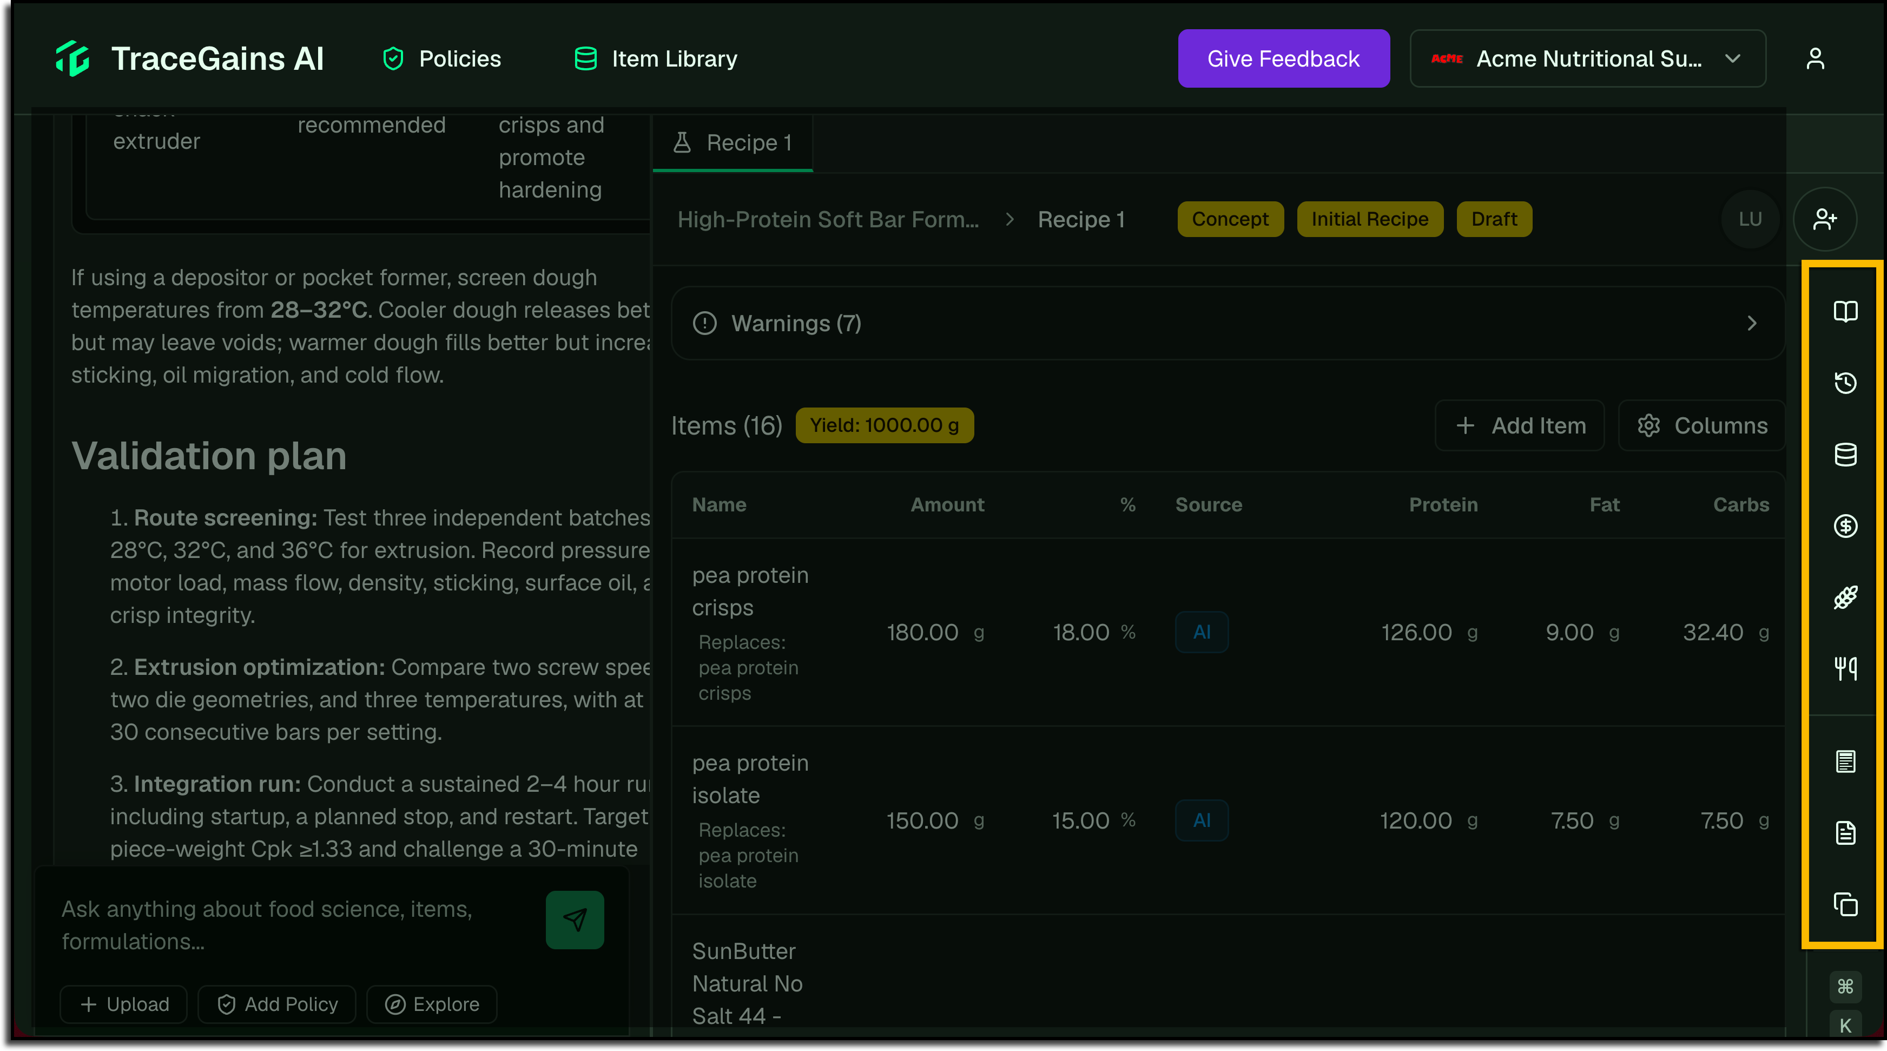Click the Protein column header
The image size is (1887, 1051).
click(x=1443, y=504)
